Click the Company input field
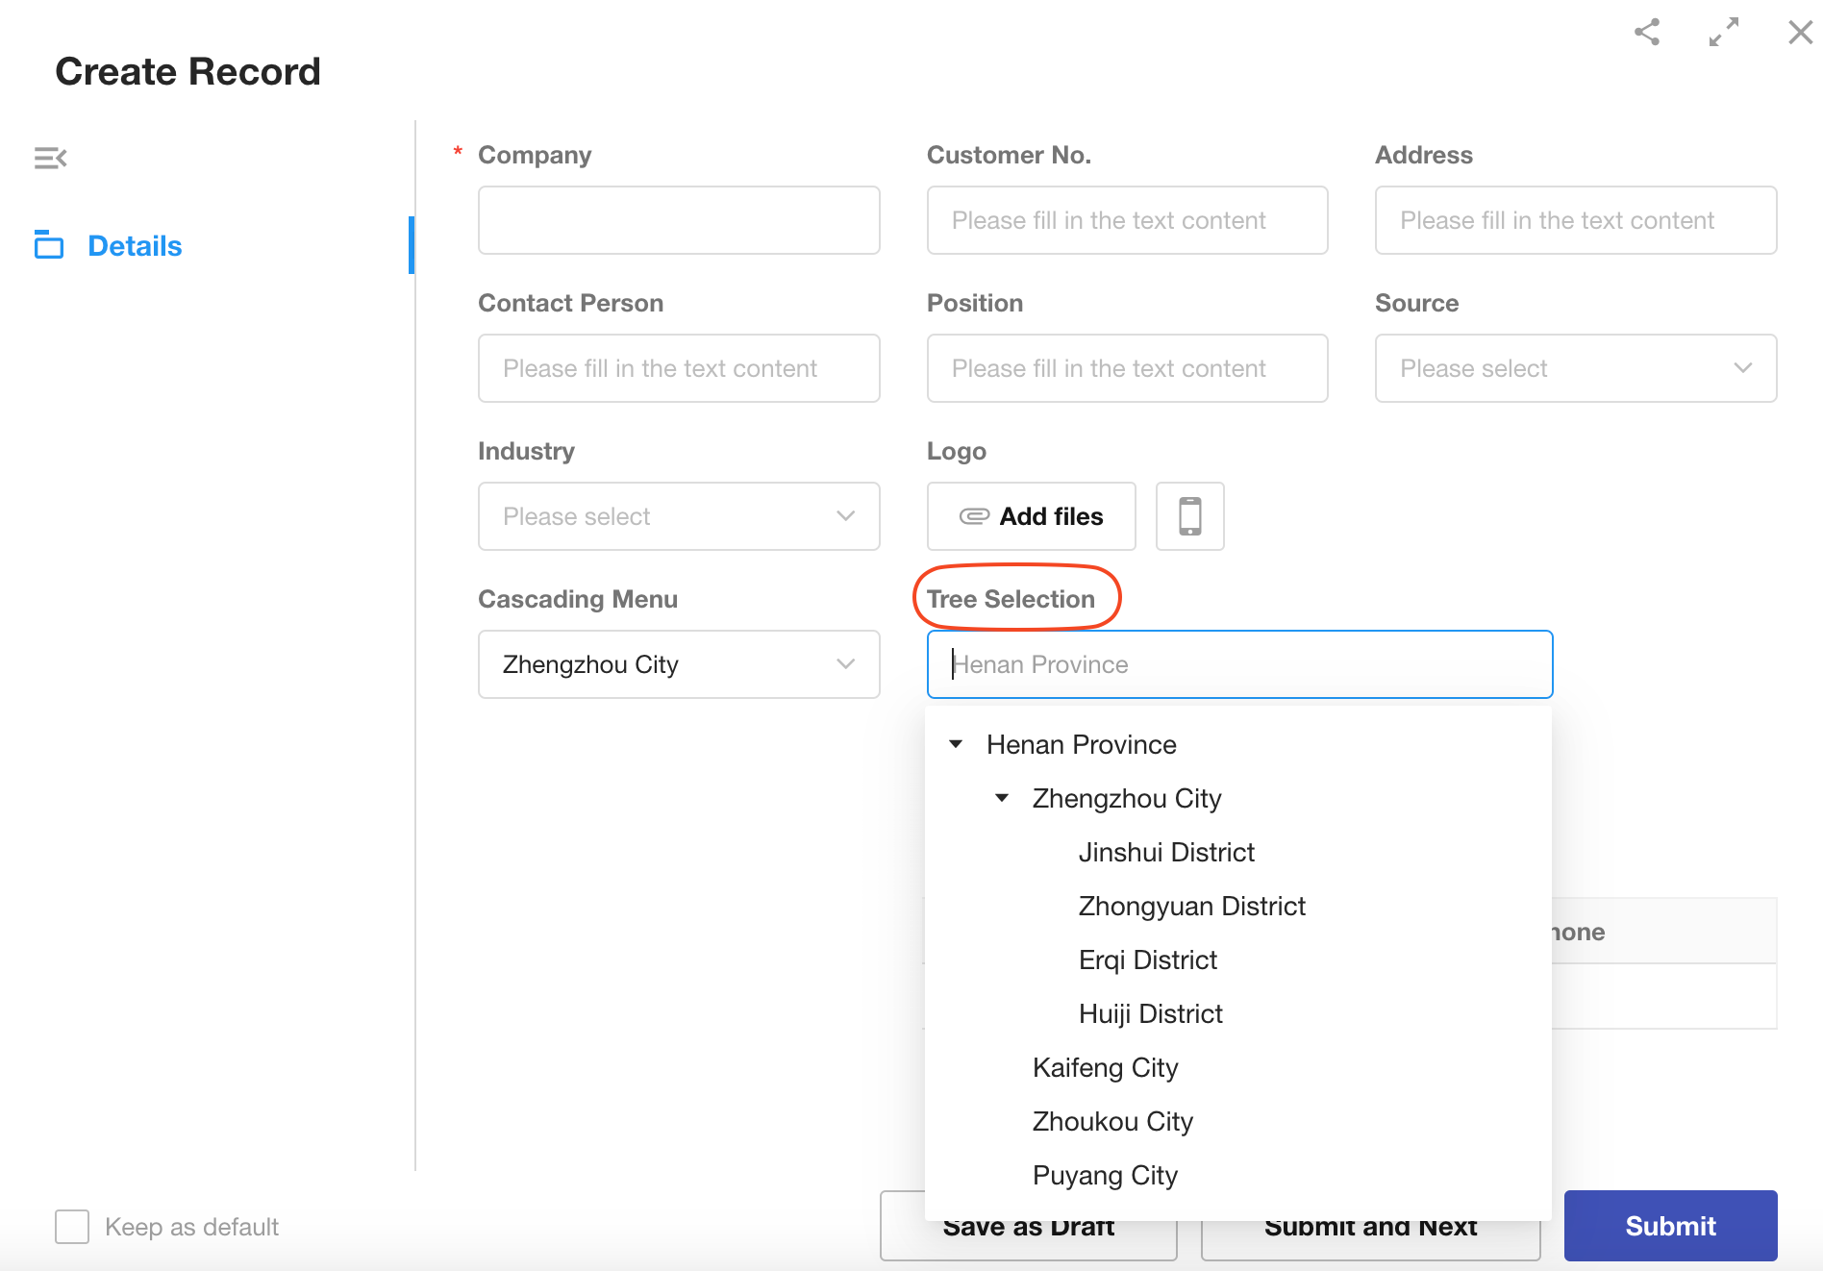The image size is (1823, 1271). coord(678,220)
